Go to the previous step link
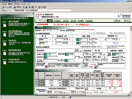Viewport: 132px width, 99px height. (x=117, y=21)
